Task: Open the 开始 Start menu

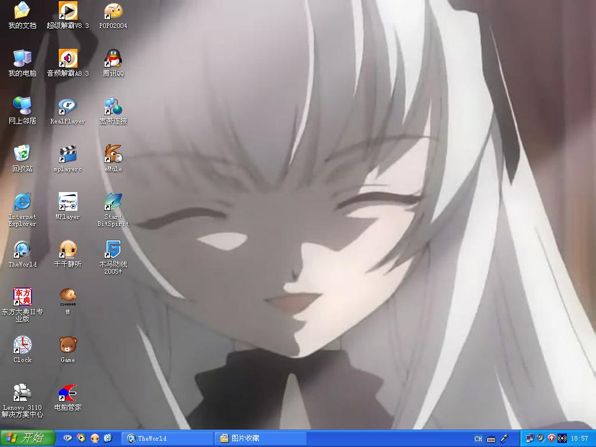Action: click(28, 438)
